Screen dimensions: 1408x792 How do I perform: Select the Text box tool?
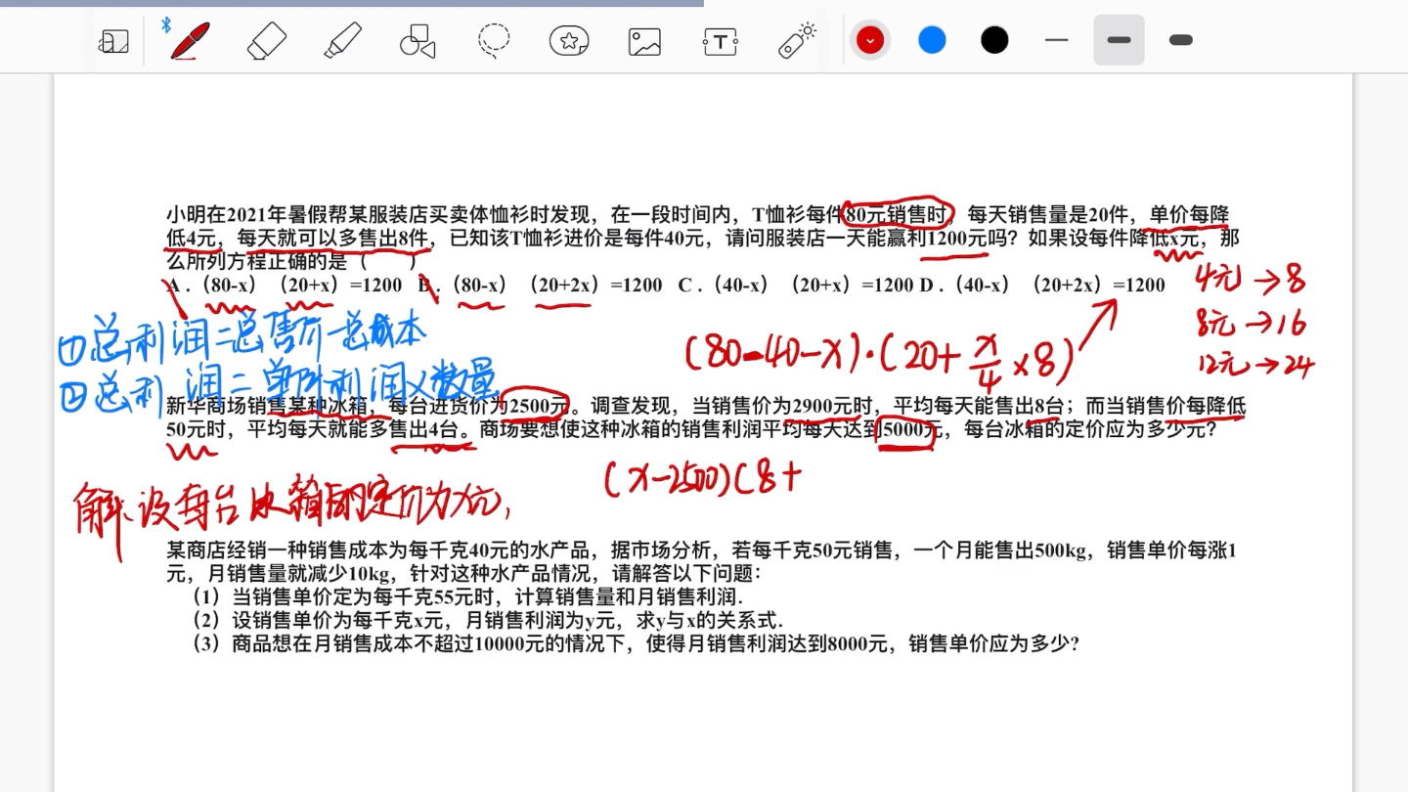[x=720, y=40]
